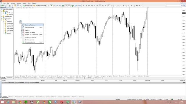186x104 pixels.
Task: Click the Data Window toolbar icon
Action: (12, 5)
